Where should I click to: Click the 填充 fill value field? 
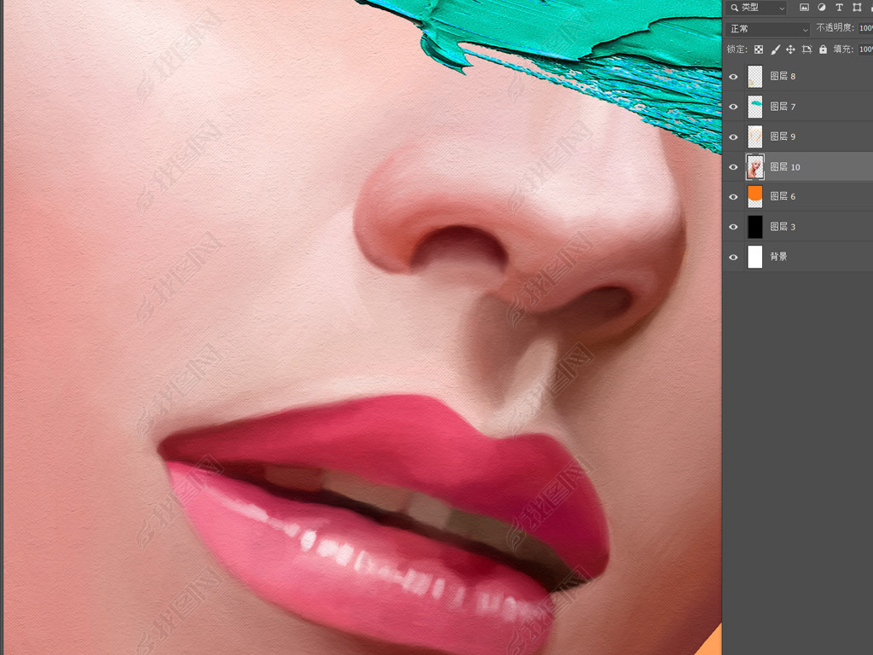pyautogui.click(x=864, y=50)
